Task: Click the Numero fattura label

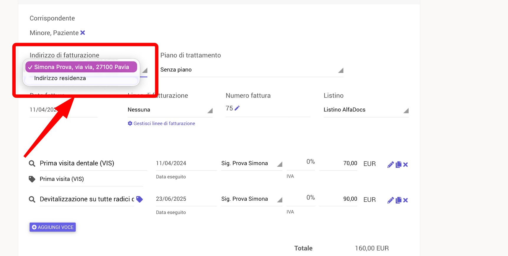Action: point(248,95)
